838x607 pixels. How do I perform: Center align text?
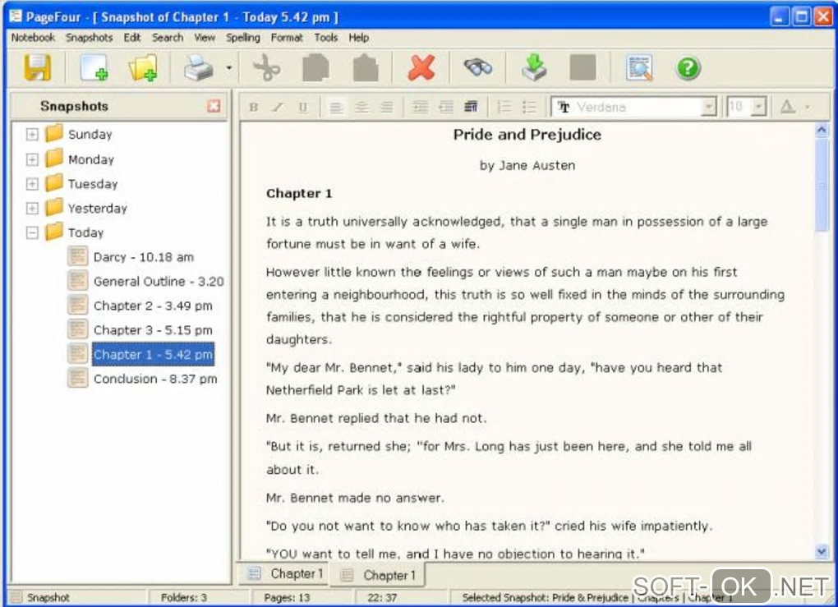point(361,107)
